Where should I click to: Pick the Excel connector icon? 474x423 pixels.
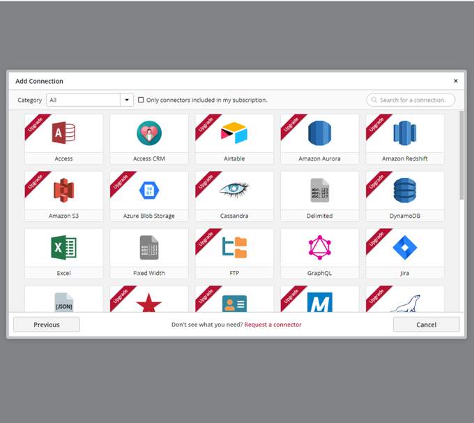pos(63,247)
